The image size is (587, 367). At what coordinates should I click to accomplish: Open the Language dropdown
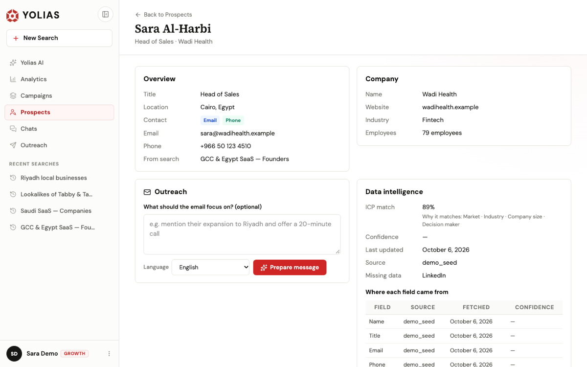coord(210,267)
